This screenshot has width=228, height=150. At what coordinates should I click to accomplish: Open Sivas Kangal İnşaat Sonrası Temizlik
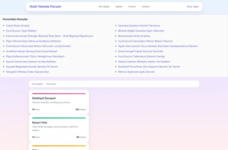141,51
